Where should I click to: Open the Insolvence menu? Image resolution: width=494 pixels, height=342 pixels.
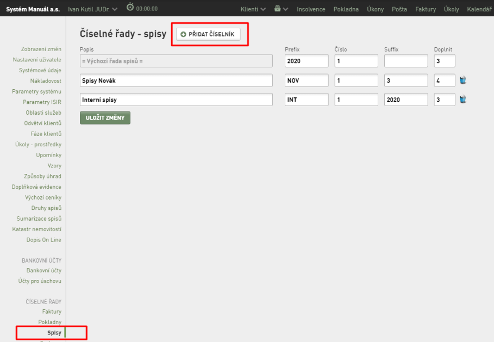point(311,9)
